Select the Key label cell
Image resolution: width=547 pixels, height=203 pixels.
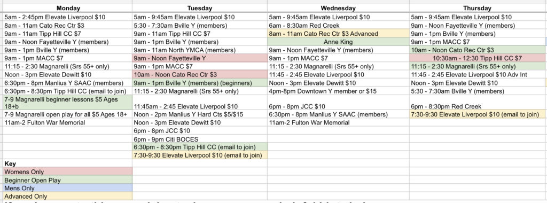click(x=68, y=163)
